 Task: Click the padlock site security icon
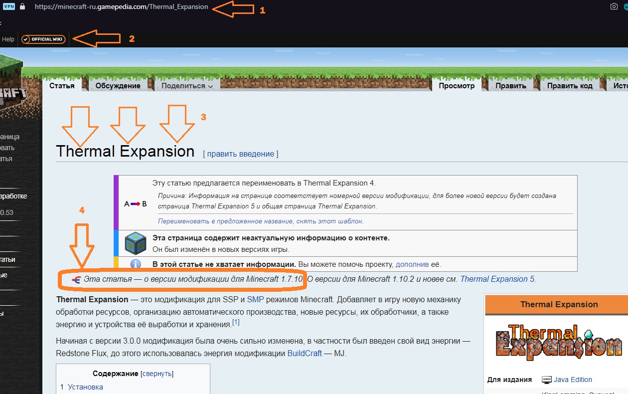[22, 6]
